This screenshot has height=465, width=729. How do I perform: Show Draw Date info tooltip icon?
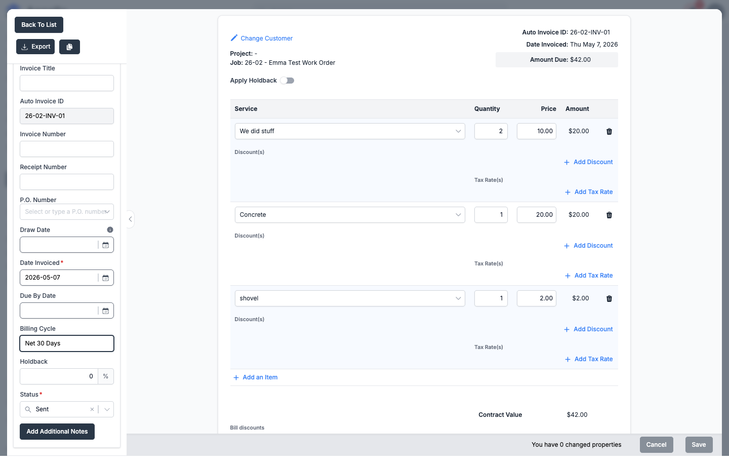[110, 230]
